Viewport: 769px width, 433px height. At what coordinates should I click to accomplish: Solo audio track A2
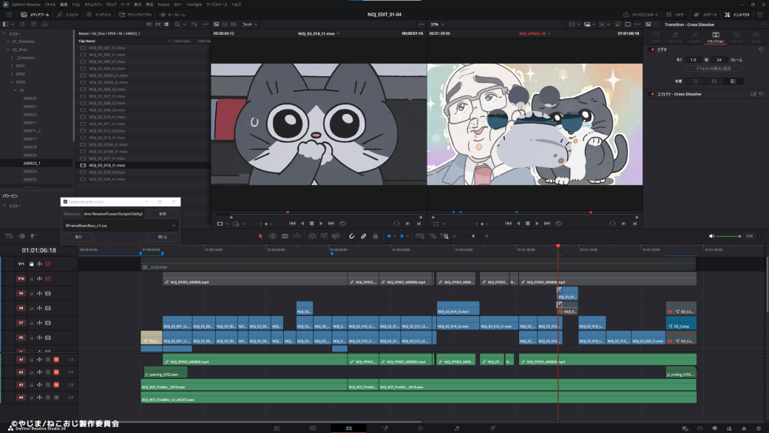click(48, 372)
